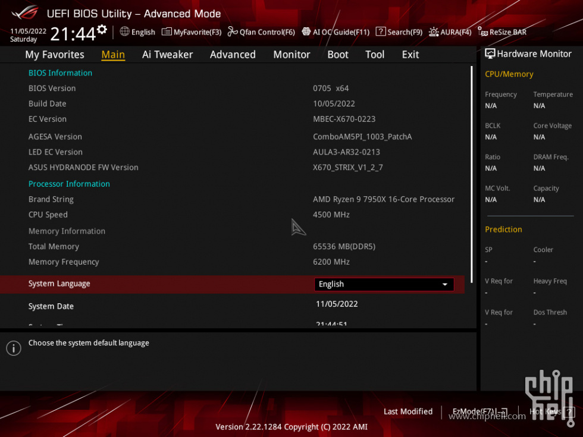
Task: Toggle the ReSize BAR icon
Action: [482, 32]
